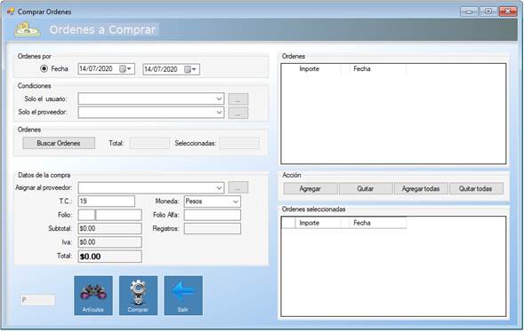
Task: Click the Subtotal $0.00 field
Action: click(x=109, y=229)
